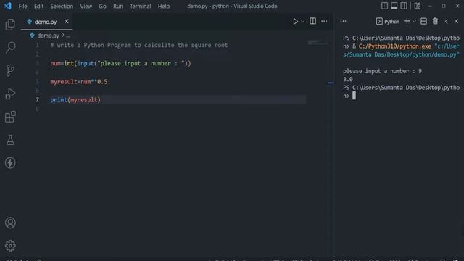Create a new terminal with plus icon
Image resolution: width=464 pixels, height=261 pixels.
coord(407,21)
